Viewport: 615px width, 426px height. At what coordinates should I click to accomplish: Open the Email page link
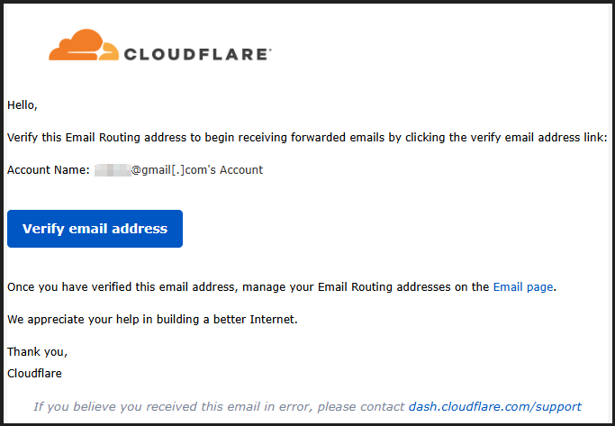point(523,287)
